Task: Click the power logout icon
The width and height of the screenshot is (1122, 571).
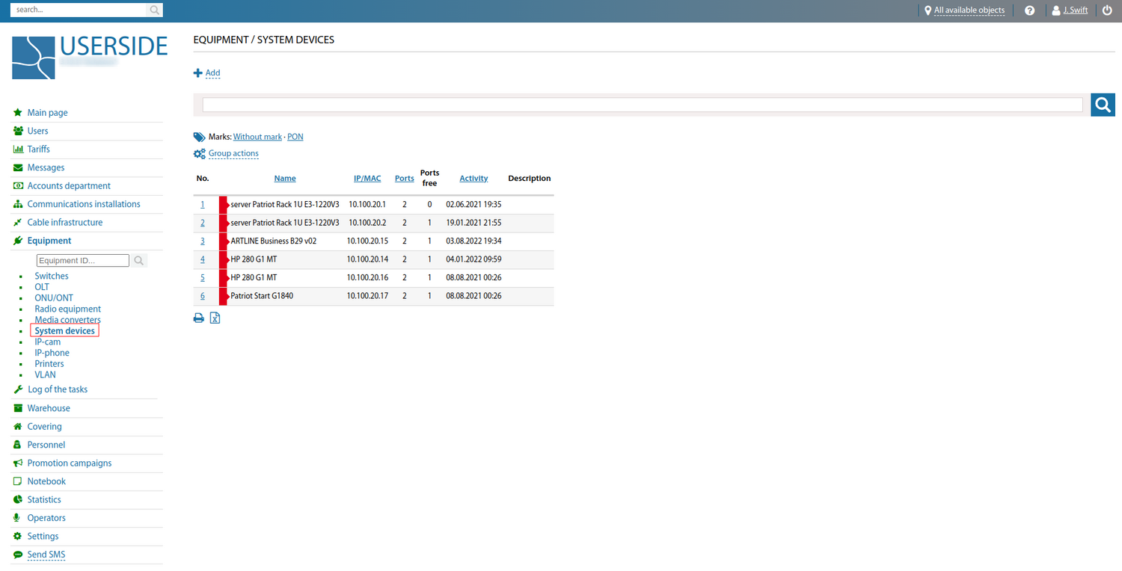Action: (1108, 10)
